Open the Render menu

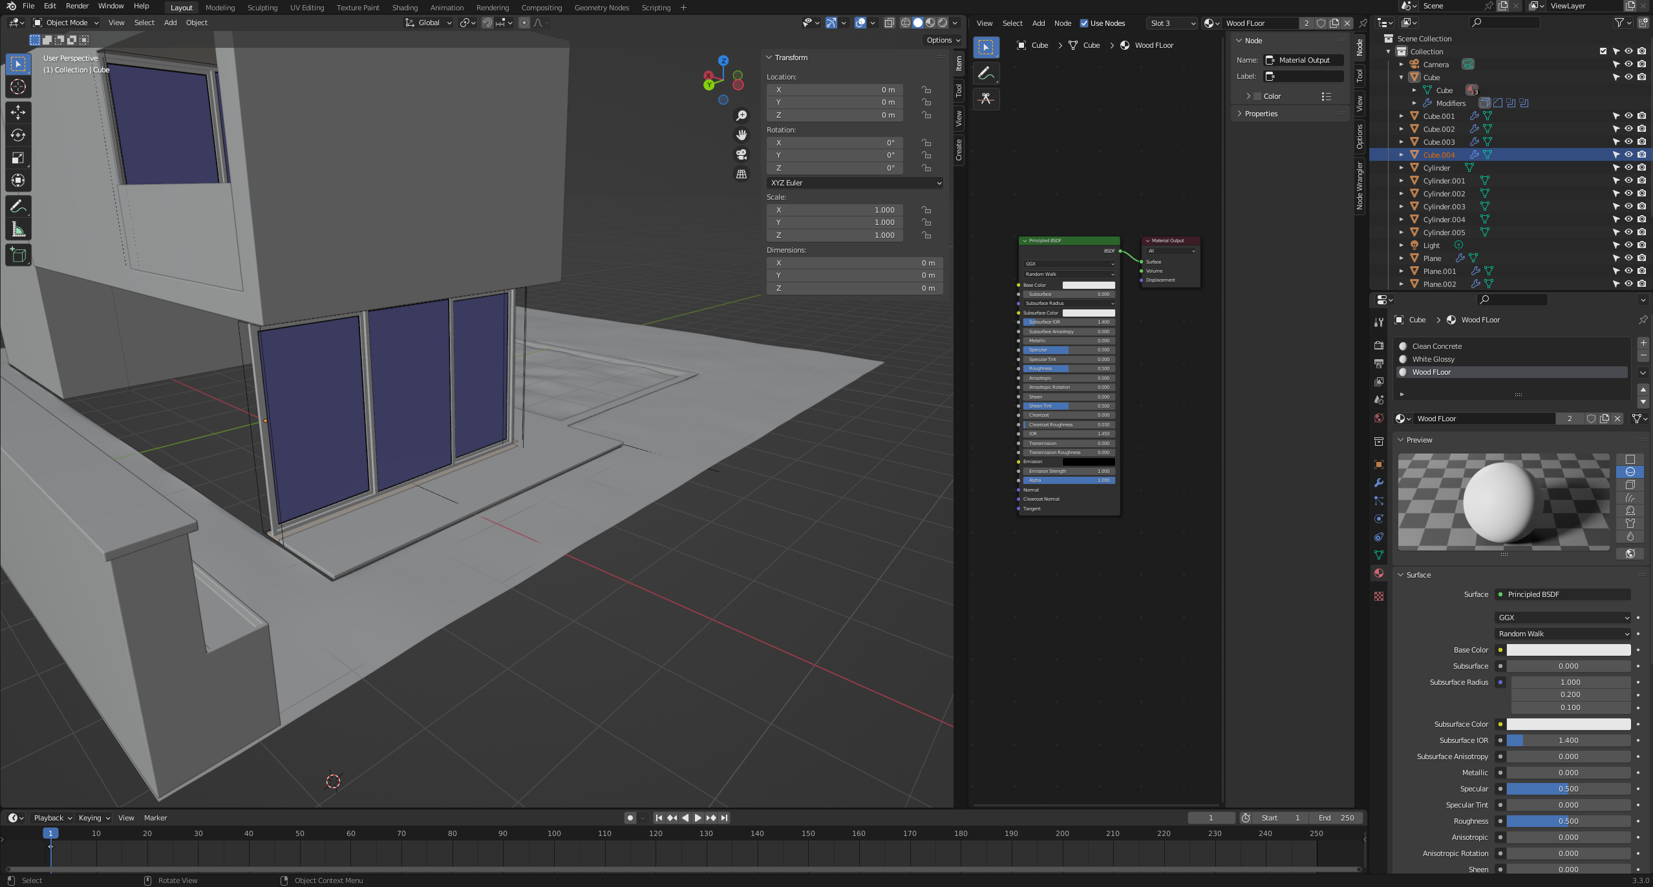click(x=77, y=6)
